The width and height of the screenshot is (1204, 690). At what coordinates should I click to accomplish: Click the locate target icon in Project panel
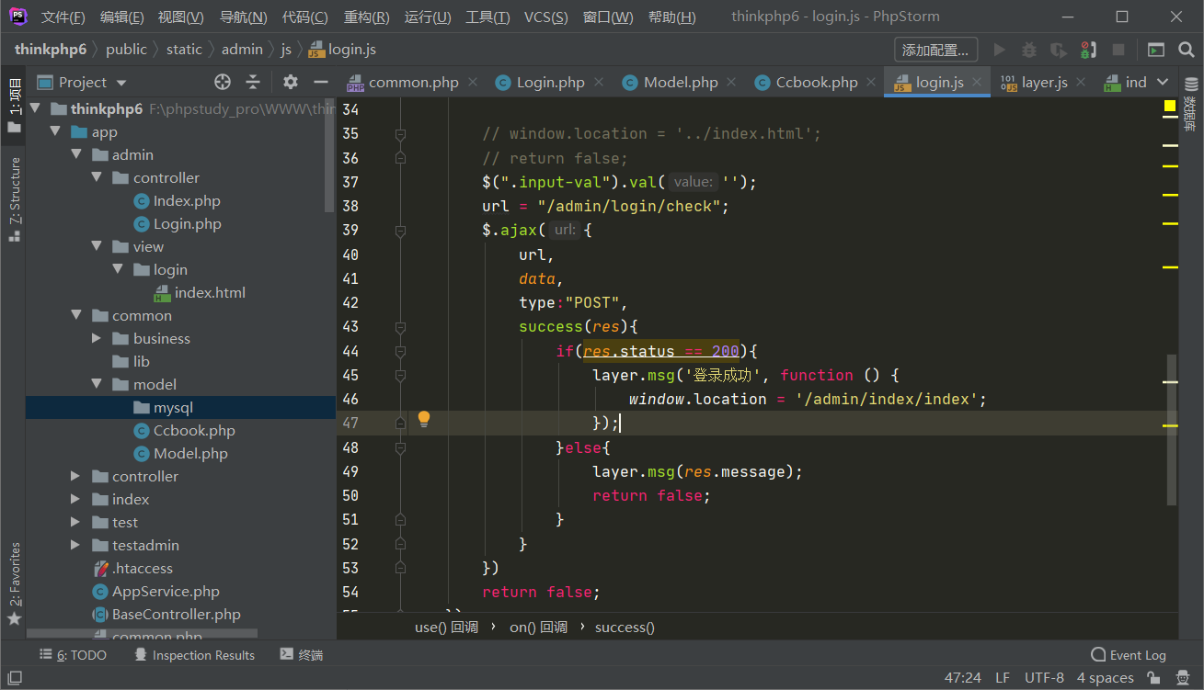(223, 82)
